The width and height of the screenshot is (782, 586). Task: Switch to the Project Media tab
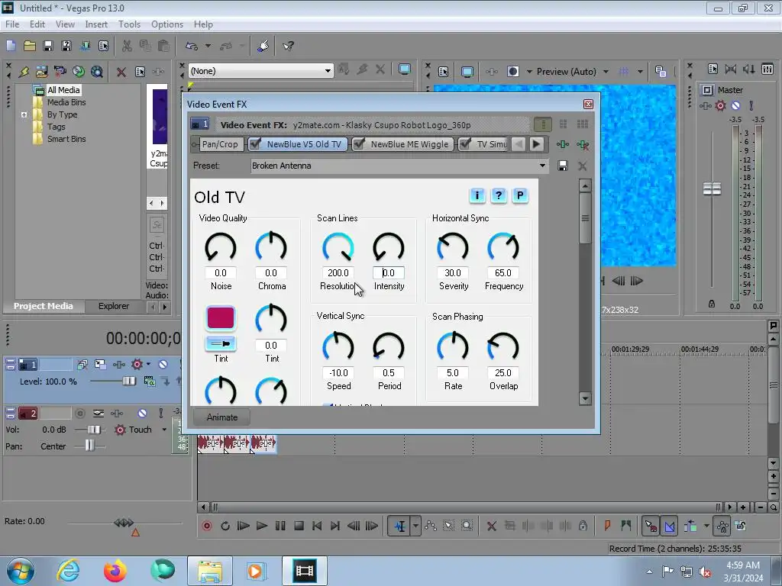pos(44,306)
